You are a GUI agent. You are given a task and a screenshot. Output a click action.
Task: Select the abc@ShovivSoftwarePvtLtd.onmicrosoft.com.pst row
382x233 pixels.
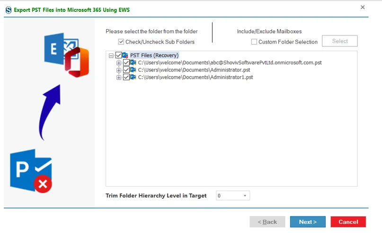[230, 63]
